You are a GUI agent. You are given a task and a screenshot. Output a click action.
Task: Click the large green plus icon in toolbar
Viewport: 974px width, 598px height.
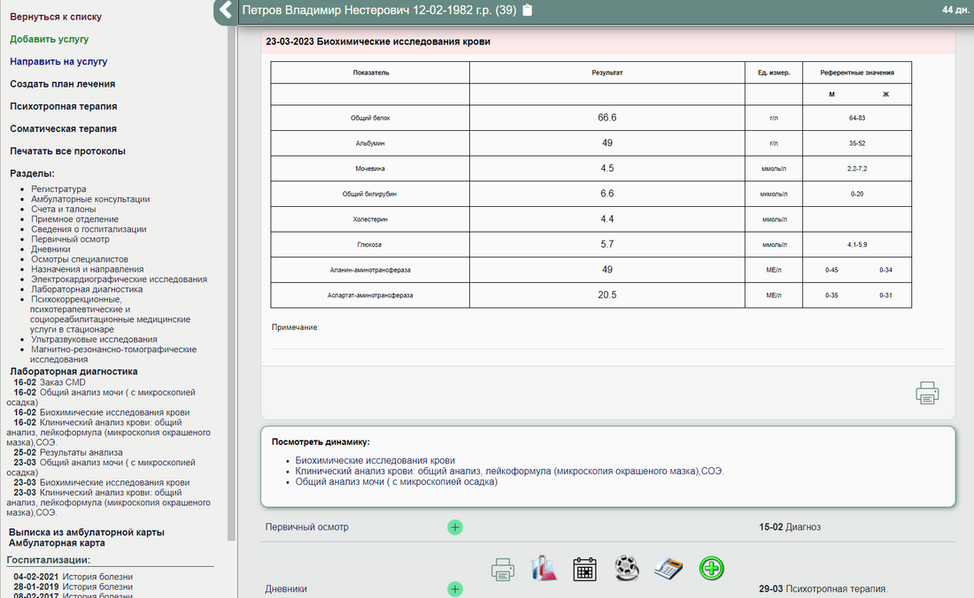pos(711,568)
